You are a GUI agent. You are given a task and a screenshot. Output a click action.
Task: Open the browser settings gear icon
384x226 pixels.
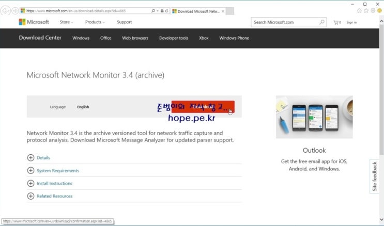(373, 10)
